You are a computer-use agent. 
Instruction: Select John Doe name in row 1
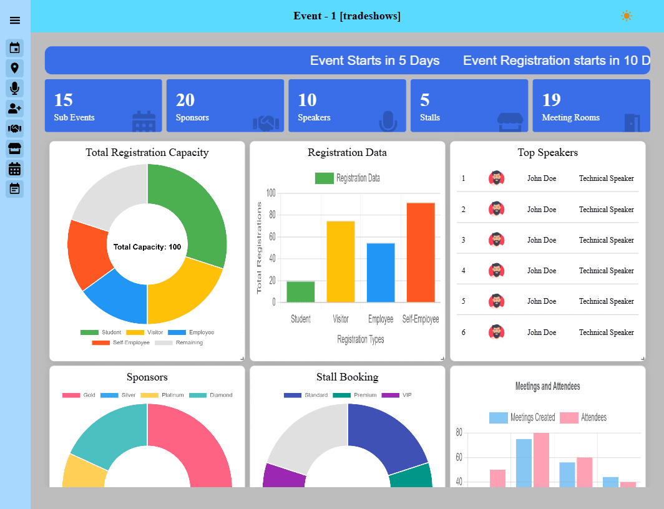click(x=542, y=178)
